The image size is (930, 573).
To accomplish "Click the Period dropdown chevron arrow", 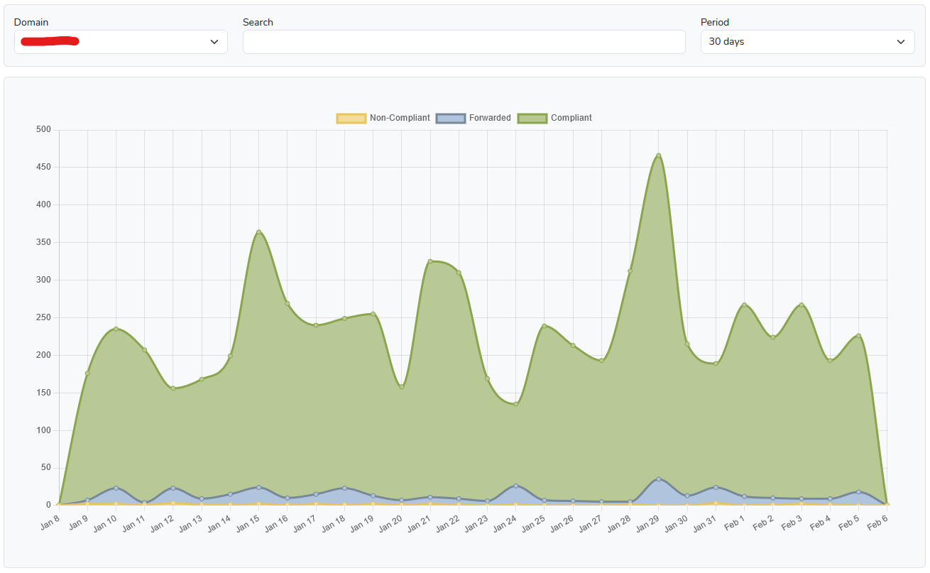I will (x=901, y=42).
